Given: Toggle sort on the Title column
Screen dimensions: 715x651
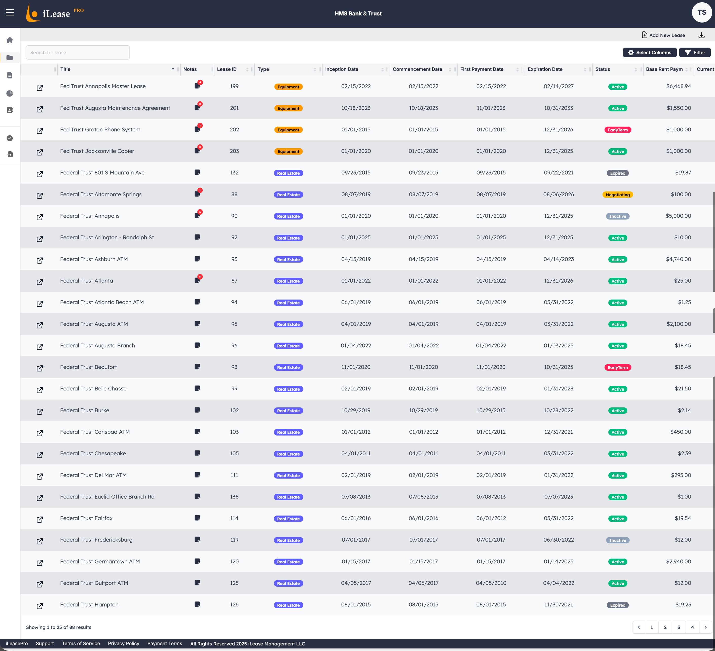Looking at the screenshot, I should [x=174, y=69].
